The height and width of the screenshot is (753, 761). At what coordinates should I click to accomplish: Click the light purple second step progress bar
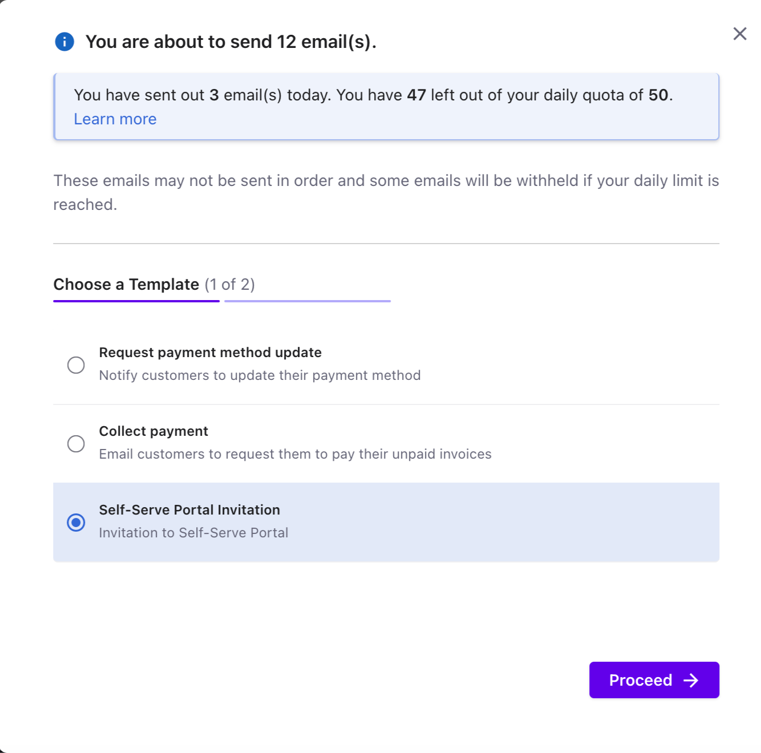point(307,301)
